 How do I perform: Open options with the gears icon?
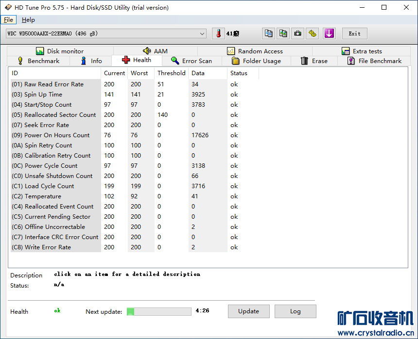[313, 33]
